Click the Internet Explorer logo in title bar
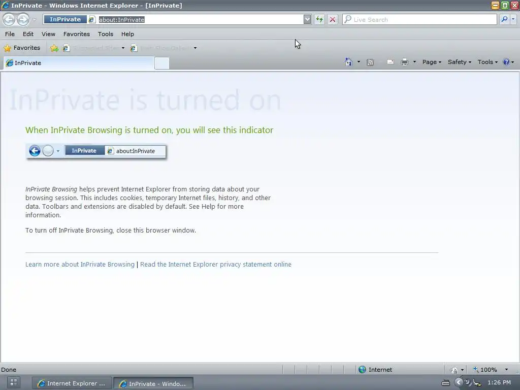Screen dimensions: 520x390 point(5,5)
